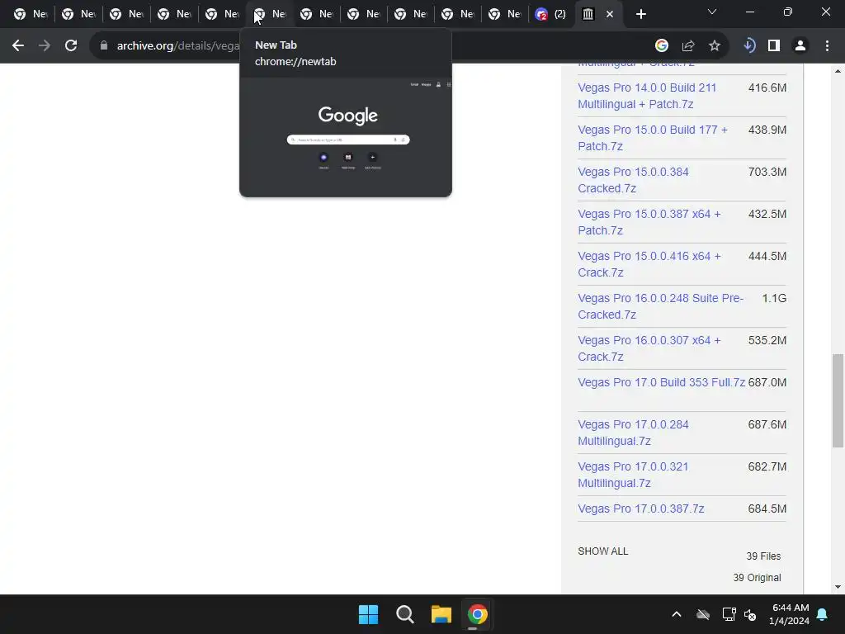Open Vegas Pro 17.0 Build 353 Full.7z

[x=661, y=382]
